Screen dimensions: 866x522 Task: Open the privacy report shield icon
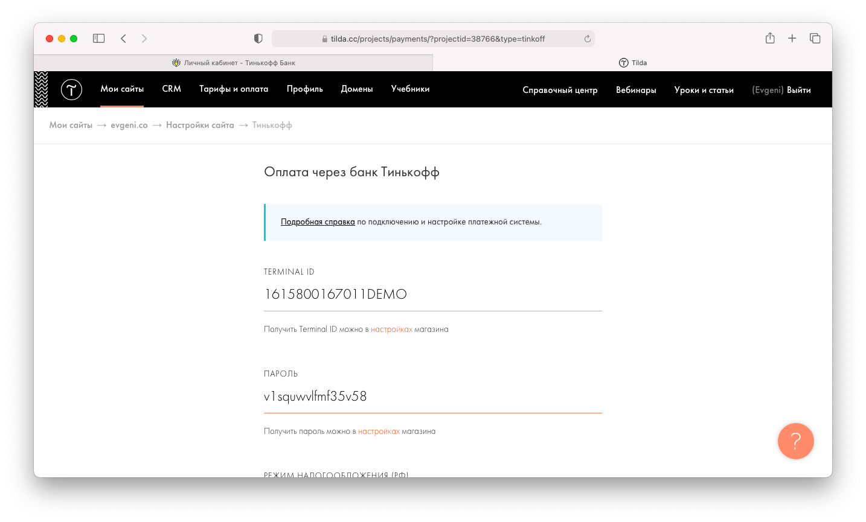pos(258,39)
